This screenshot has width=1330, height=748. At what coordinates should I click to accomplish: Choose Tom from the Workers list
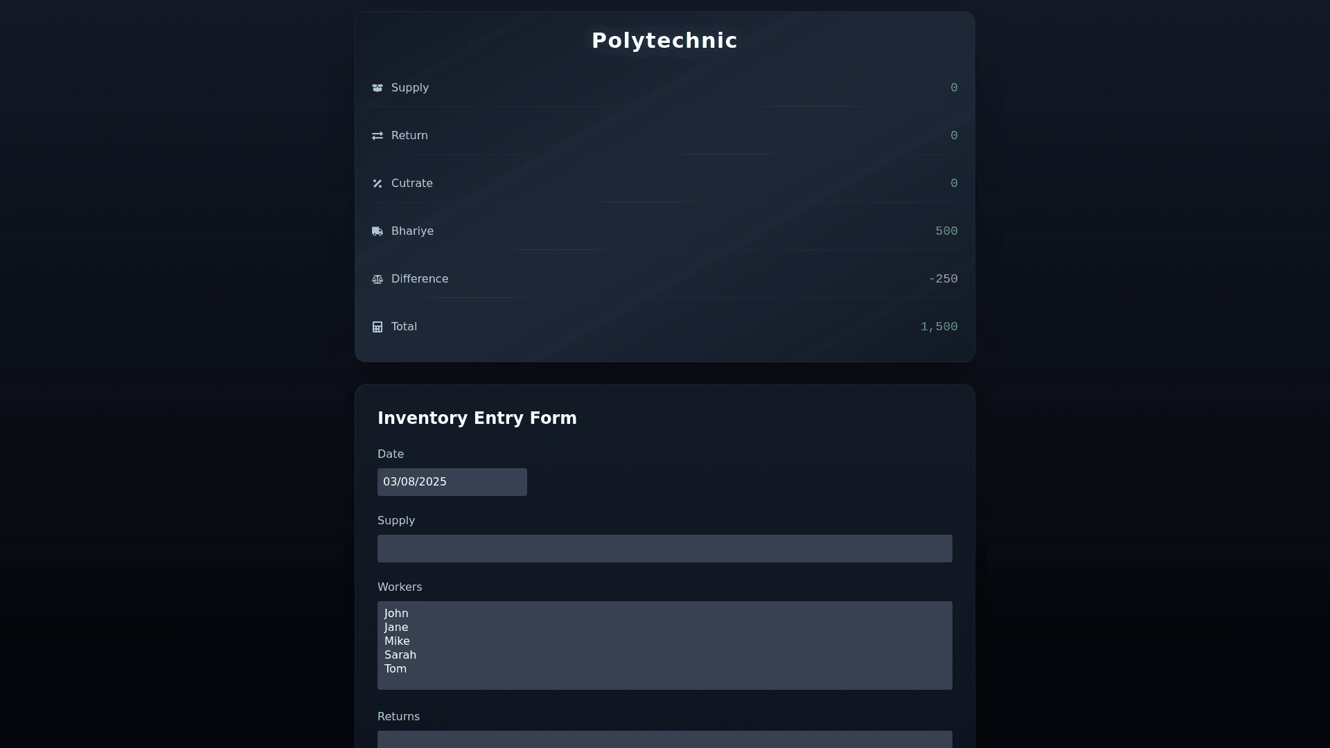coord(396,669)
